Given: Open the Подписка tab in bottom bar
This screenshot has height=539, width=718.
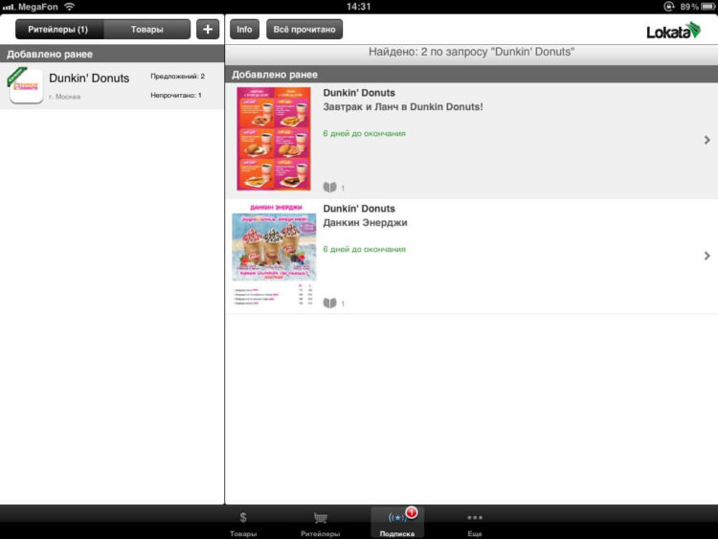Looking at the screenshot, I should 397,523.
